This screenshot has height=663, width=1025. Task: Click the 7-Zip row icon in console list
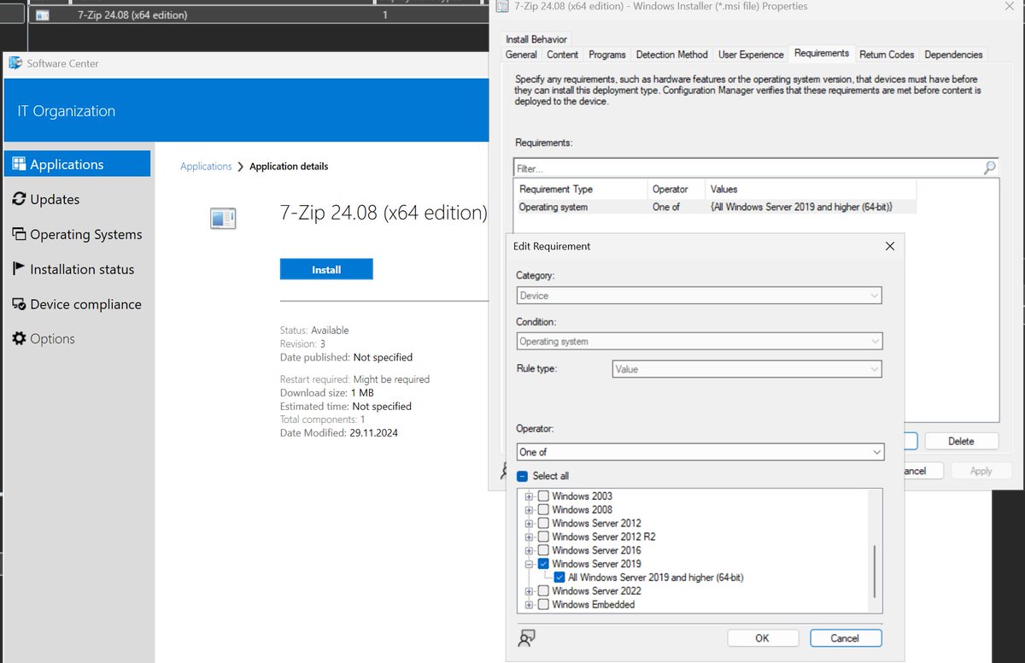tap(43, 15)
